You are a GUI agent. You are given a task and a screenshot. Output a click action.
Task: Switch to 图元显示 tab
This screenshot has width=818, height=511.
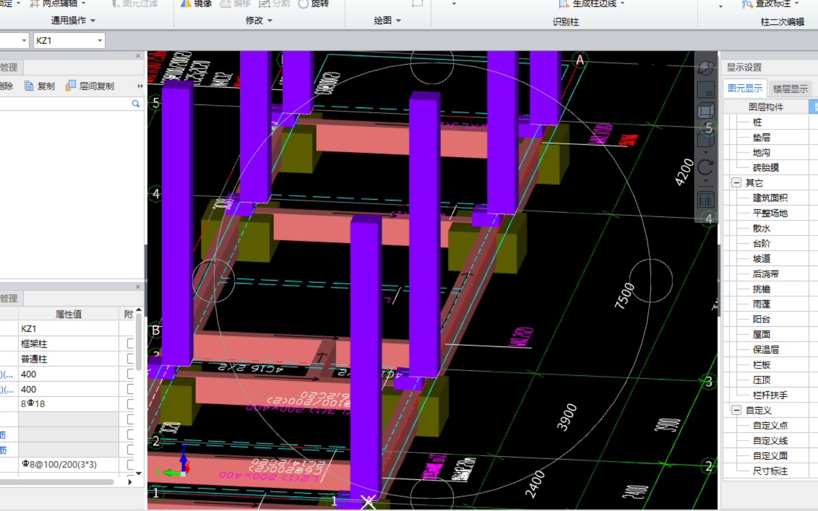click(x=745, y=88)
